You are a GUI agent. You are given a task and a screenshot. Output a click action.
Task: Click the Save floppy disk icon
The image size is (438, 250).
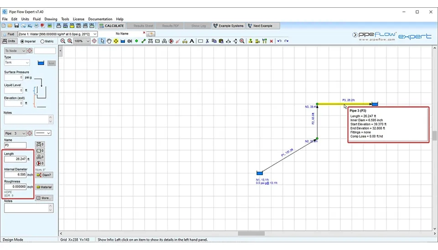(16, 26)
